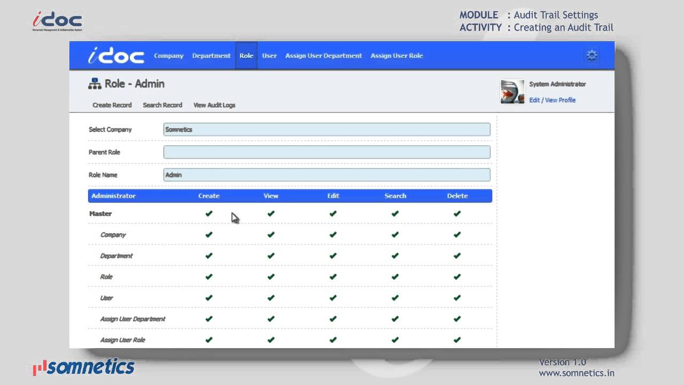The height and width of the screenshot is (385, 684).
Task: Go to Assign User Role menu
Action: coord(397,56)
